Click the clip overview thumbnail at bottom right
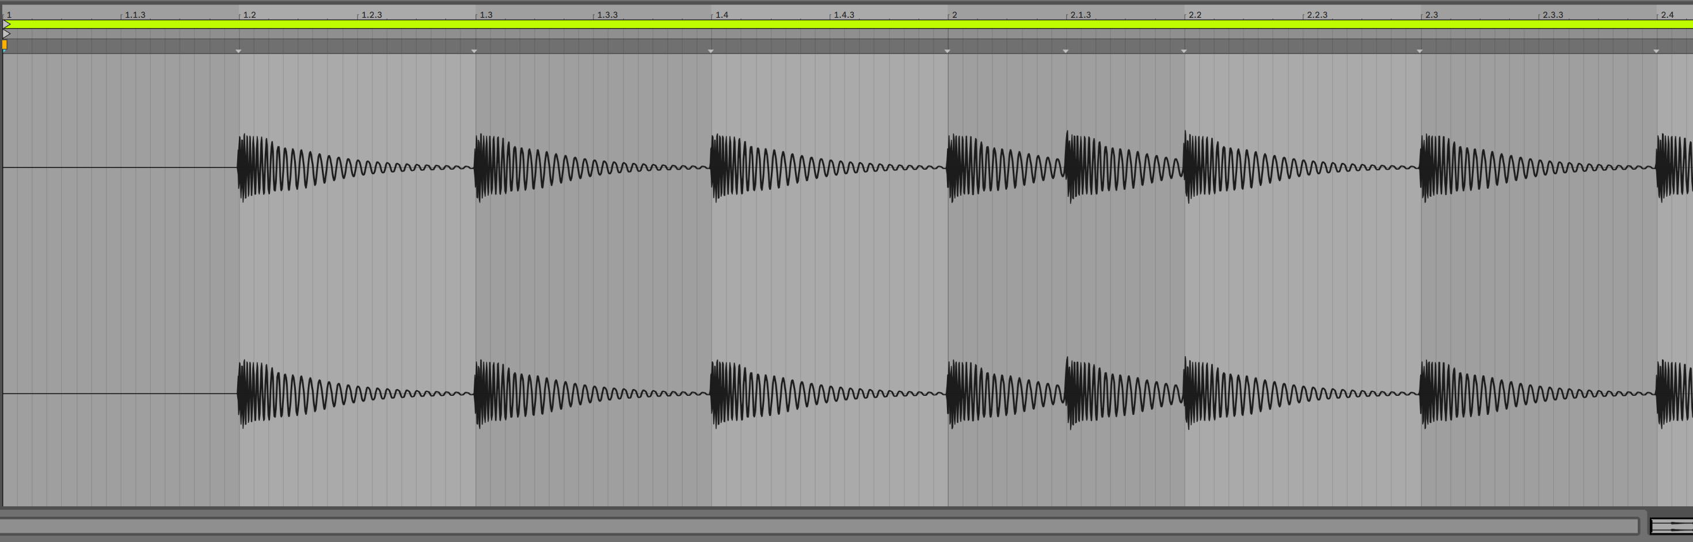The image size is (1693, 542). tap(1671, 526)
